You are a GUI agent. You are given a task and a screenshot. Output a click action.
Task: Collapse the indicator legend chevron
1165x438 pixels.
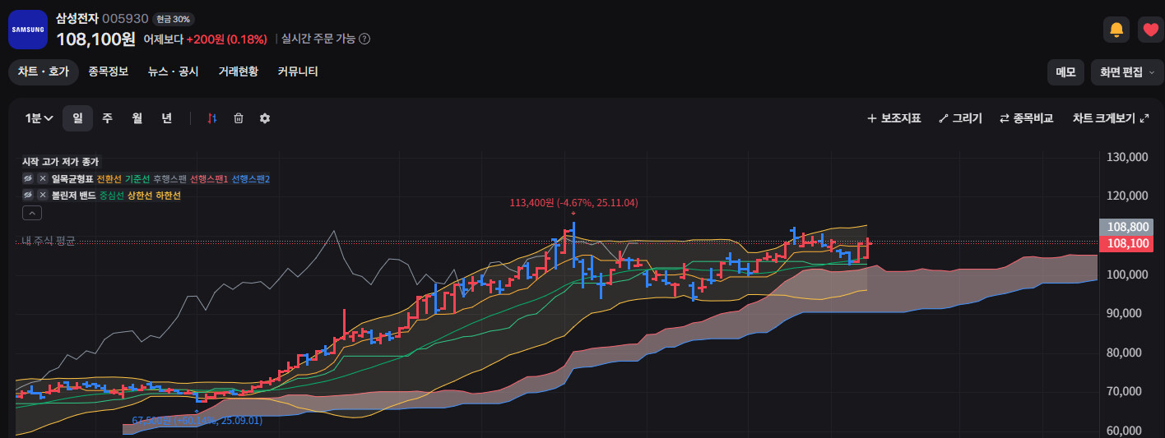click(x=31, y=213)
